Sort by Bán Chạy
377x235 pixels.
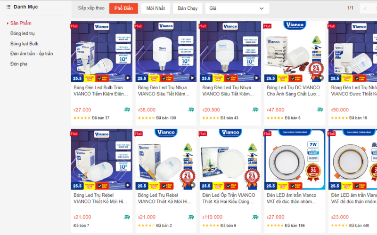pos(188,8)
